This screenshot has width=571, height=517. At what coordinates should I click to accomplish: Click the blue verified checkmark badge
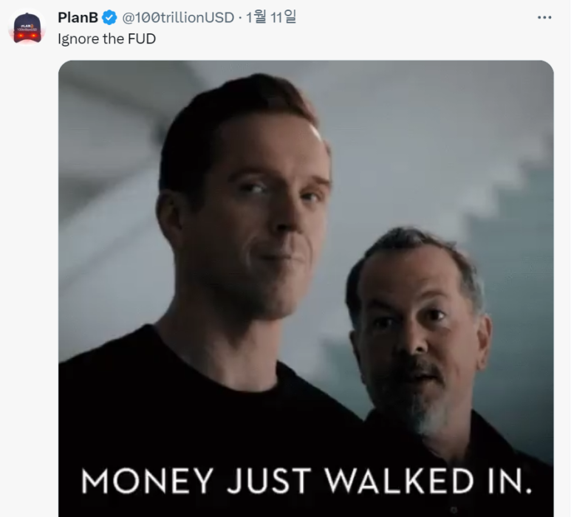click(109, 18)
